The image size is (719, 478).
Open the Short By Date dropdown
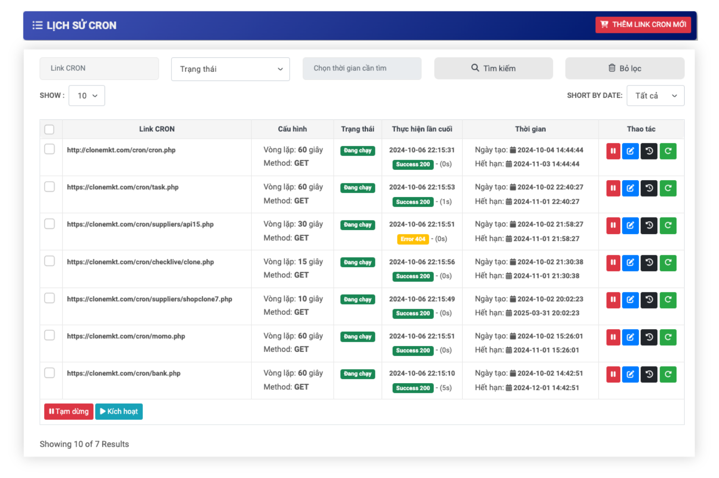coord(655,96)
